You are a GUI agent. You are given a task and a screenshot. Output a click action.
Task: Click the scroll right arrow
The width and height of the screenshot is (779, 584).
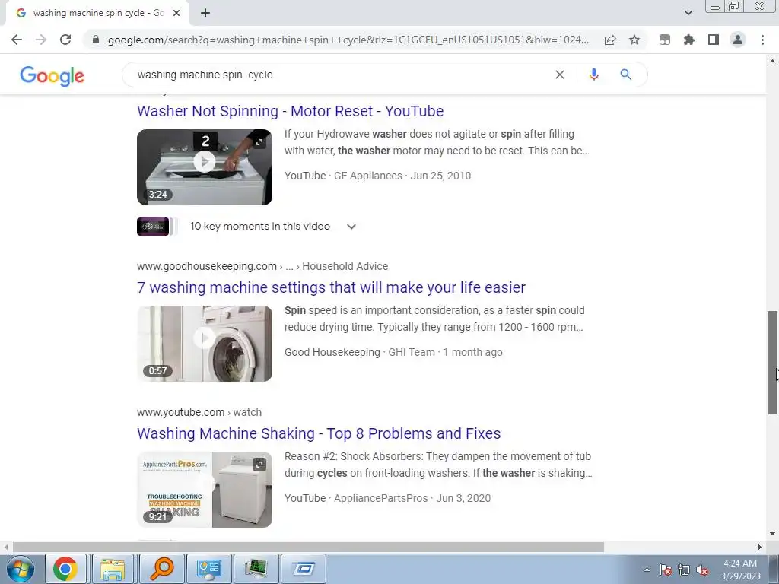tap(760, 547)
